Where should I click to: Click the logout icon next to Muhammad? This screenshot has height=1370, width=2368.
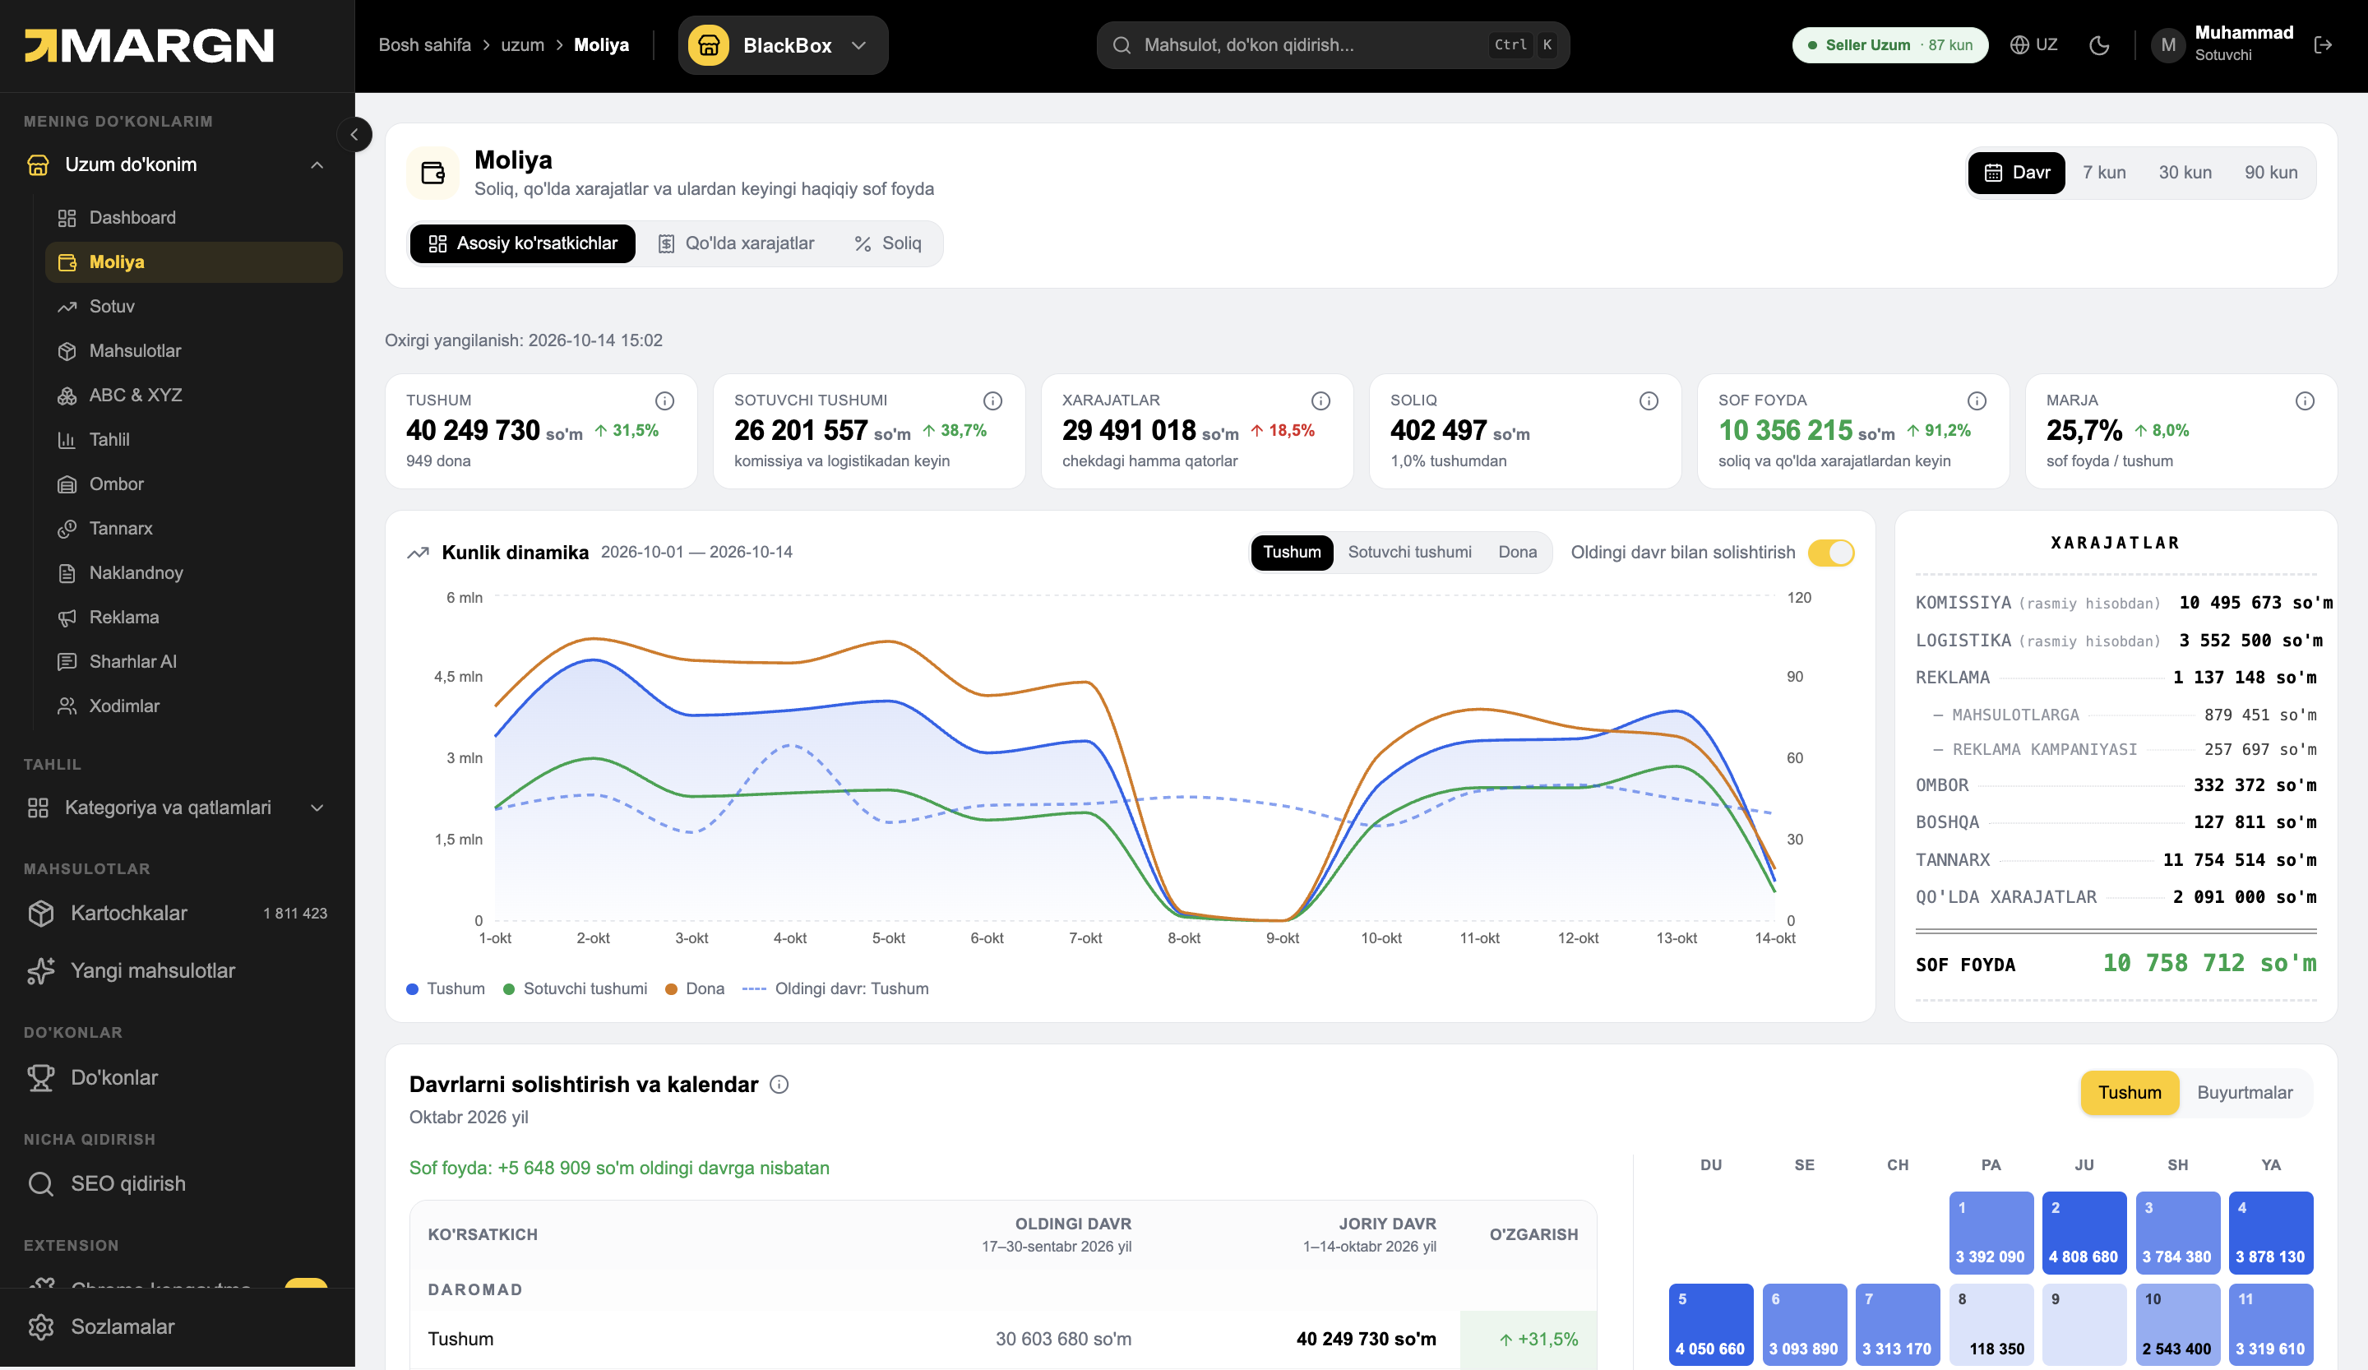point(2323,45)
